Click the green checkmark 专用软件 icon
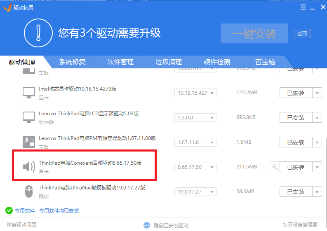 point(9,210)
